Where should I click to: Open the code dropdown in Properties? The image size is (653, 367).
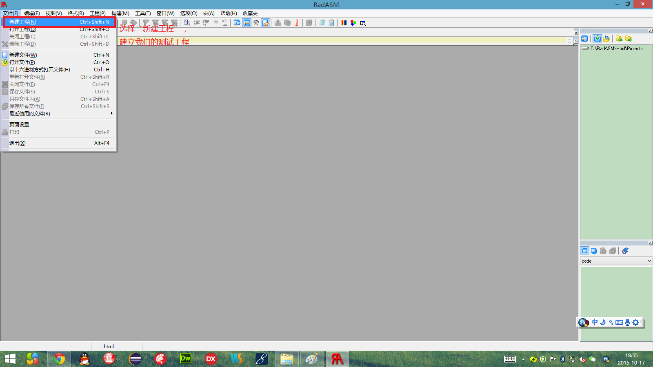(x=616, y=261)
